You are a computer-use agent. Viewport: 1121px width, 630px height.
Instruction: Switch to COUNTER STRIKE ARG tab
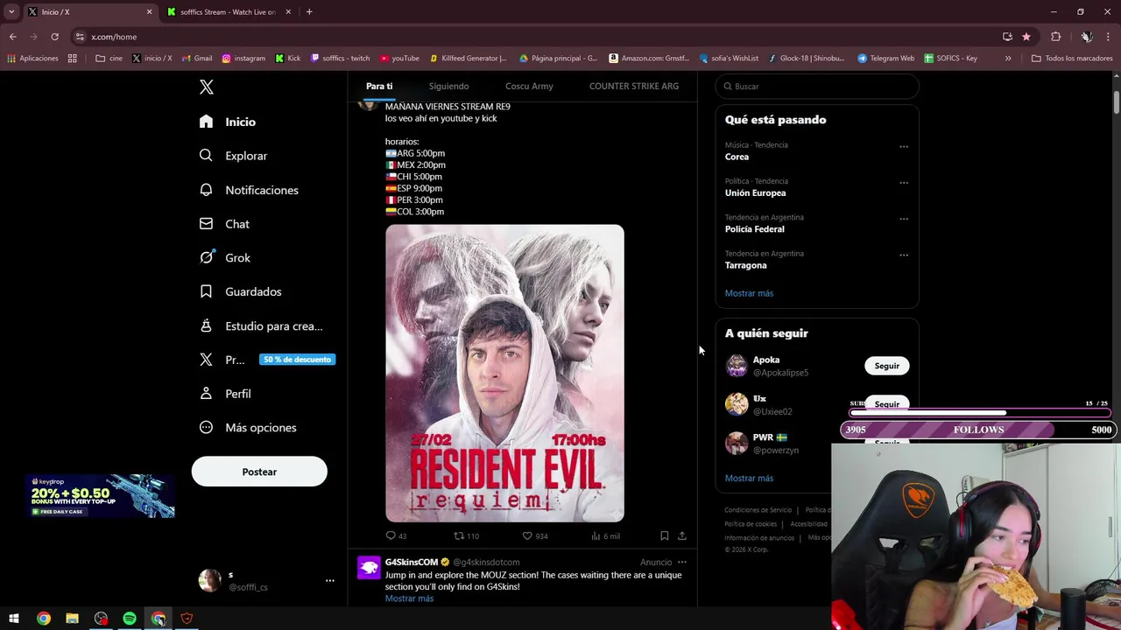(634, 86)
